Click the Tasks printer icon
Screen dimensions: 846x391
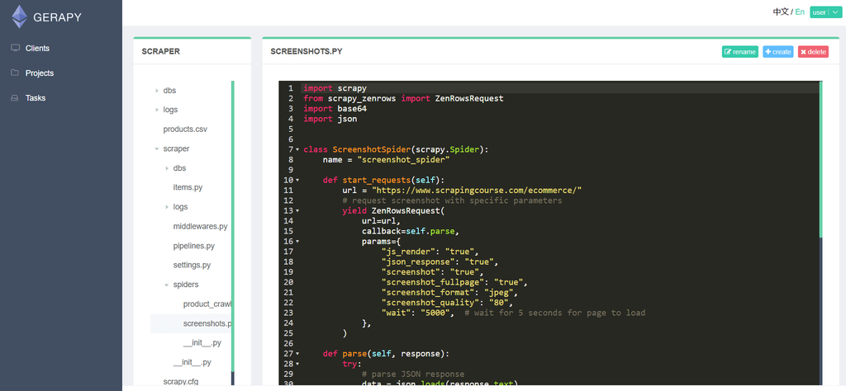pyautogui.click(x=15, y=98)
